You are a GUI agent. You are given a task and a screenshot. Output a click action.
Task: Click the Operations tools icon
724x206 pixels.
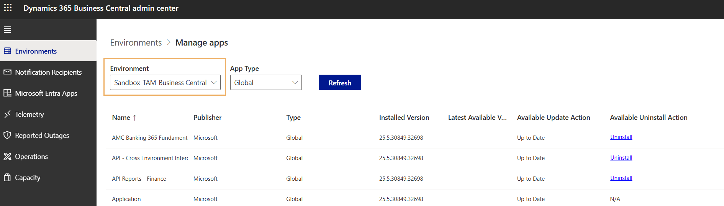point(8,156)
